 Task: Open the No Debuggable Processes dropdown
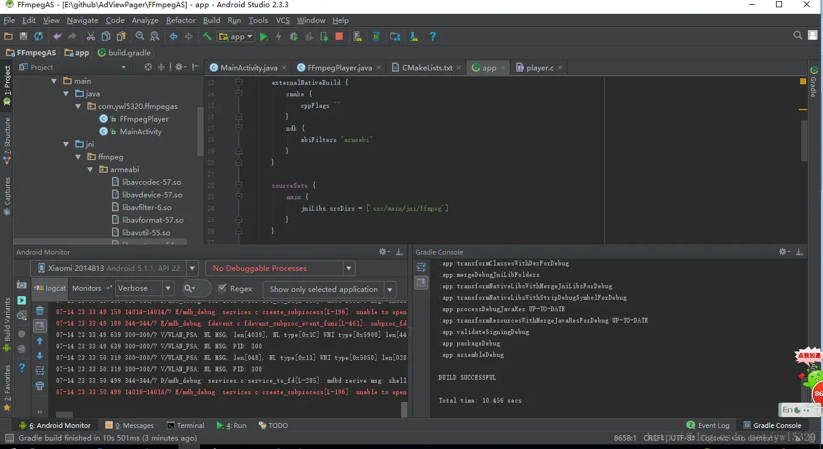pyautogui.click(x=280, y=268)
